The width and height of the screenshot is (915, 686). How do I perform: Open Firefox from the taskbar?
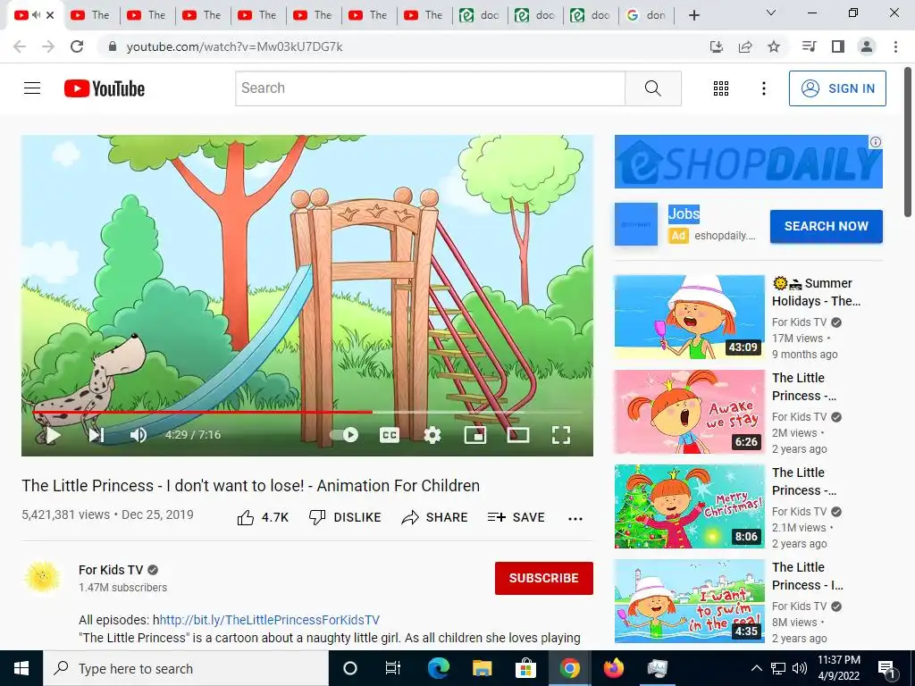(613, 668)
